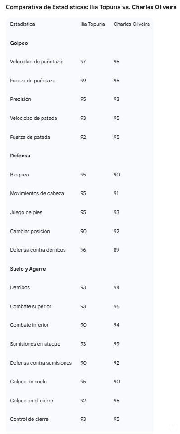
Task: Click Oliveira's 99 Sumisiones en ataque value
Action: click(116, 344)
